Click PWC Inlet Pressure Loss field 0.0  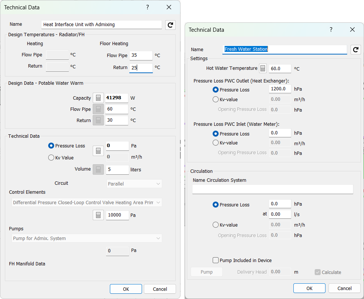coord(280,133)
